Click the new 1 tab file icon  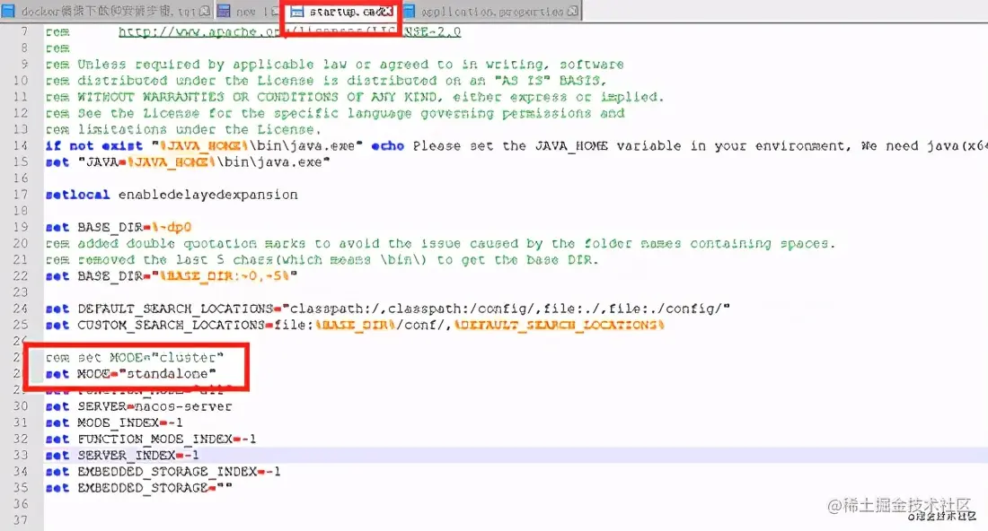(224, 12)
